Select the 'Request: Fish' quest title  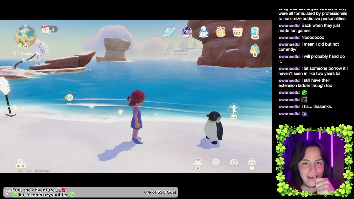(31, 54)
